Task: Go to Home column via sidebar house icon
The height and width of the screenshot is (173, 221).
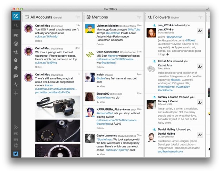Action: (x=16, y=60)
